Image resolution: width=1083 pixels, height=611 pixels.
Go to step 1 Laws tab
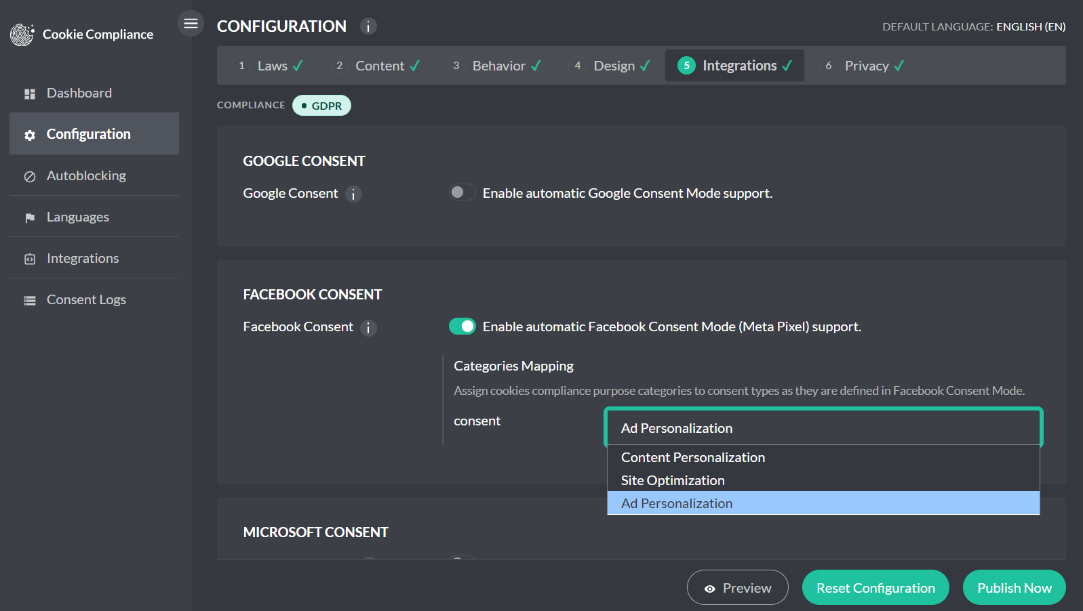(x=269, y=66)
